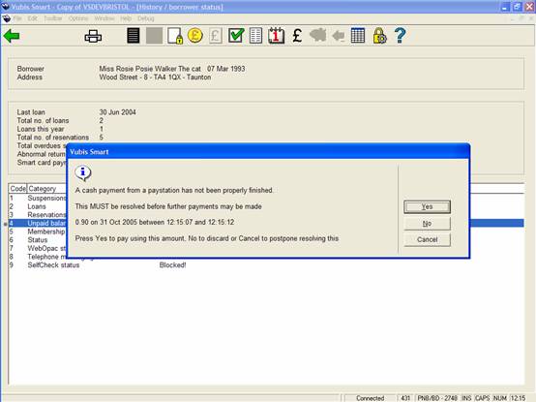This screenshot has height=402, width=536.
Task: Select the WebOpac status row
Action: tap(266, 248)
